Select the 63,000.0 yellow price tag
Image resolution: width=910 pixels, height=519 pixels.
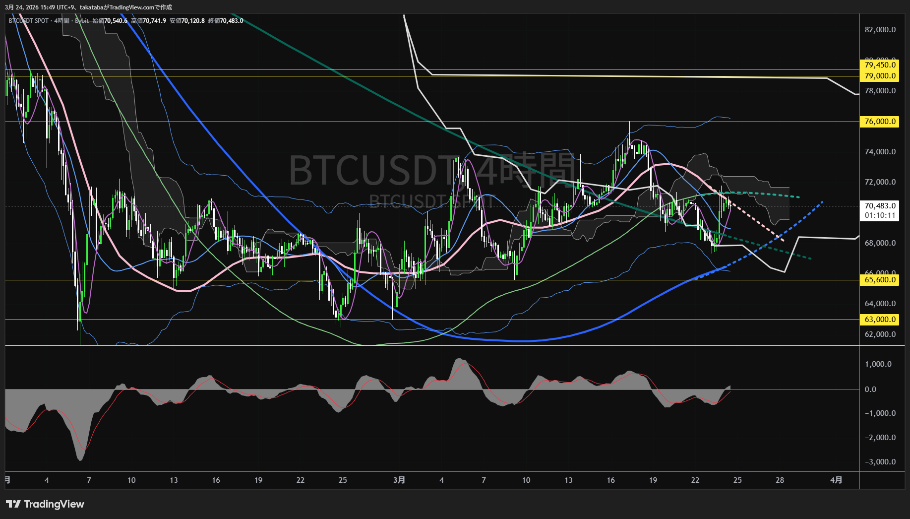click(879, 320)
